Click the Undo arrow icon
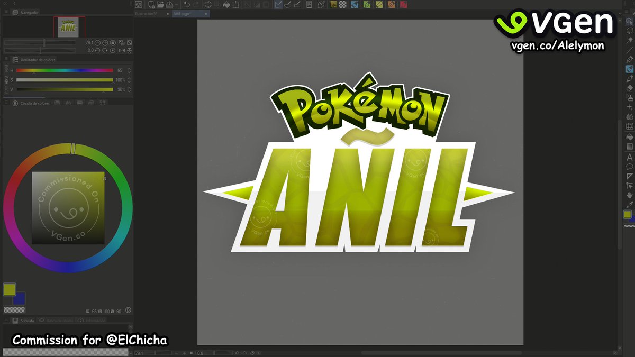The width and height of the screenshot is (635, 357). (x=186, y=4)
